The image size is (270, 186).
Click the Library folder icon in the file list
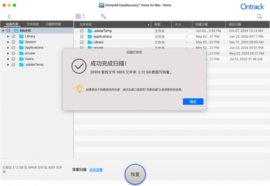coord(90,42)
